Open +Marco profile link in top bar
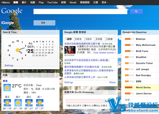Screen dimensions: 159x114 pos(5,2)
